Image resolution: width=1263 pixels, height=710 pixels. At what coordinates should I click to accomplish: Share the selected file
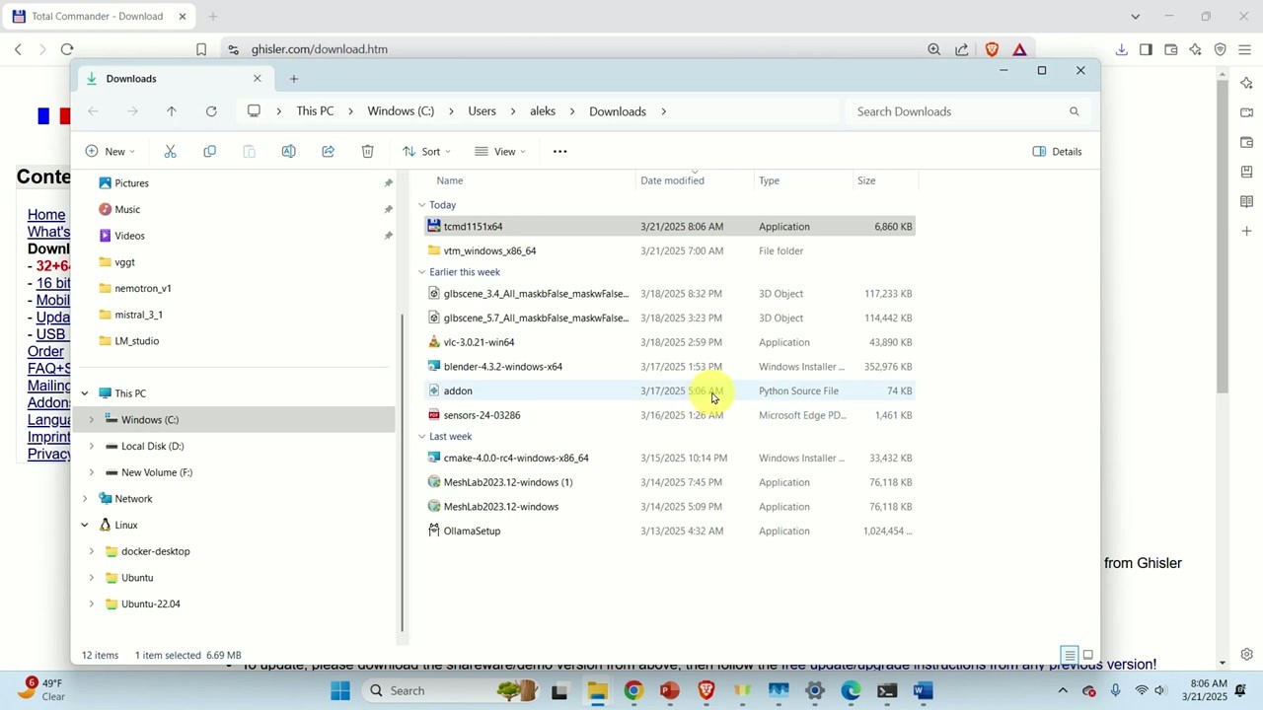click(x=328, y=151)
